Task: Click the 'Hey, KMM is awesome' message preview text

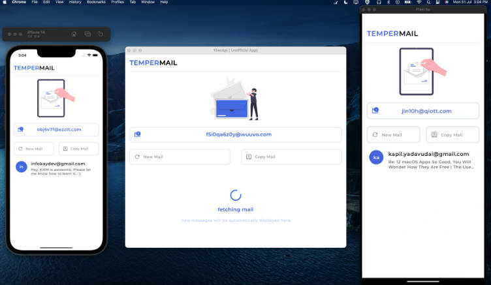Action: (61, 172)
